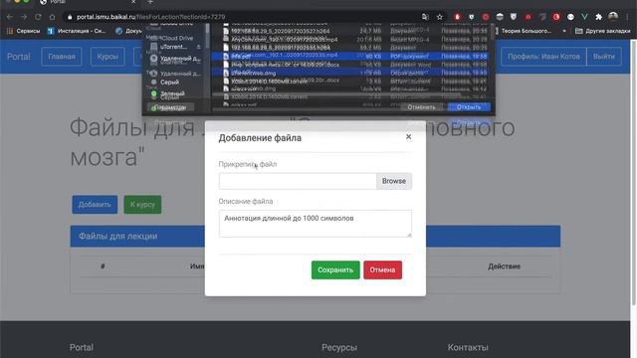The height and width of the screenshot is (358, 637).
Task: Open Профиль: Иван Котов
Action: (543, 57)
